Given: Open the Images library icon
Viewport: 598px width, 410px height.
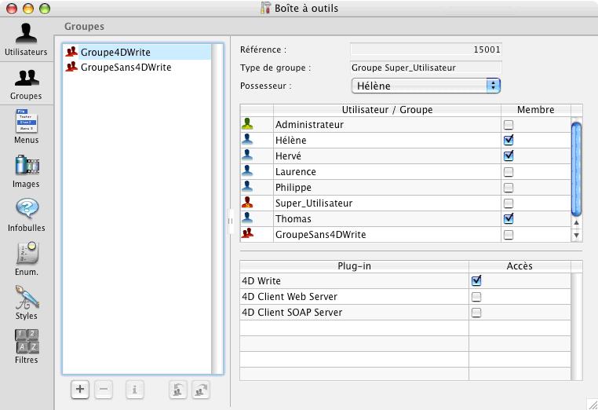Looking at the screenshot, I should pos(27,167).
